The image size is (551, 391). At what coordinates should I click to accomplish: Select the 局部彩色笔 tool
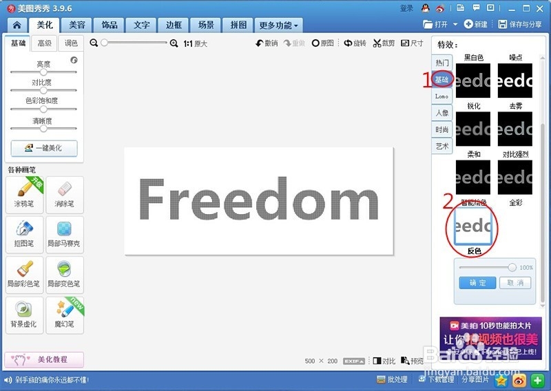point(24,275)
